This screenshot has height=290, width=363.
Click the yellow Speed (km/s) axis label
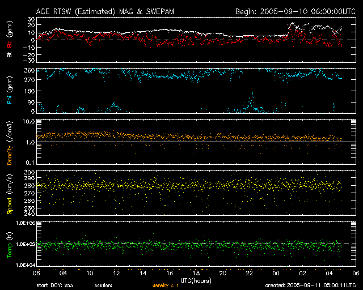(9, 192)
